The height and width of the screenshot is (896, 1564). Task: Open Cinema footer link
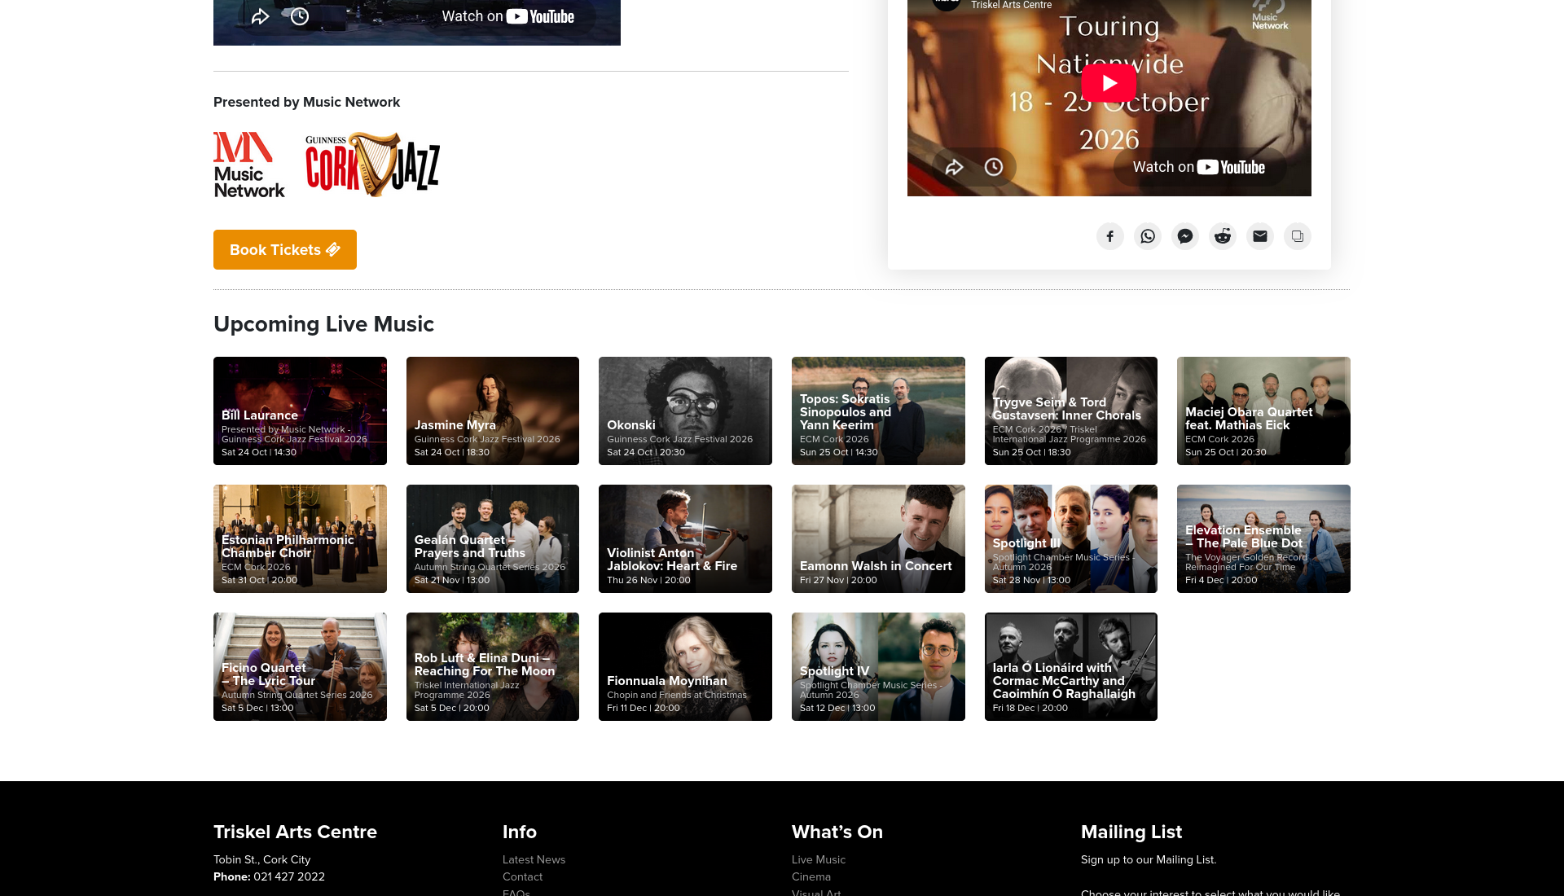point(811,876)
